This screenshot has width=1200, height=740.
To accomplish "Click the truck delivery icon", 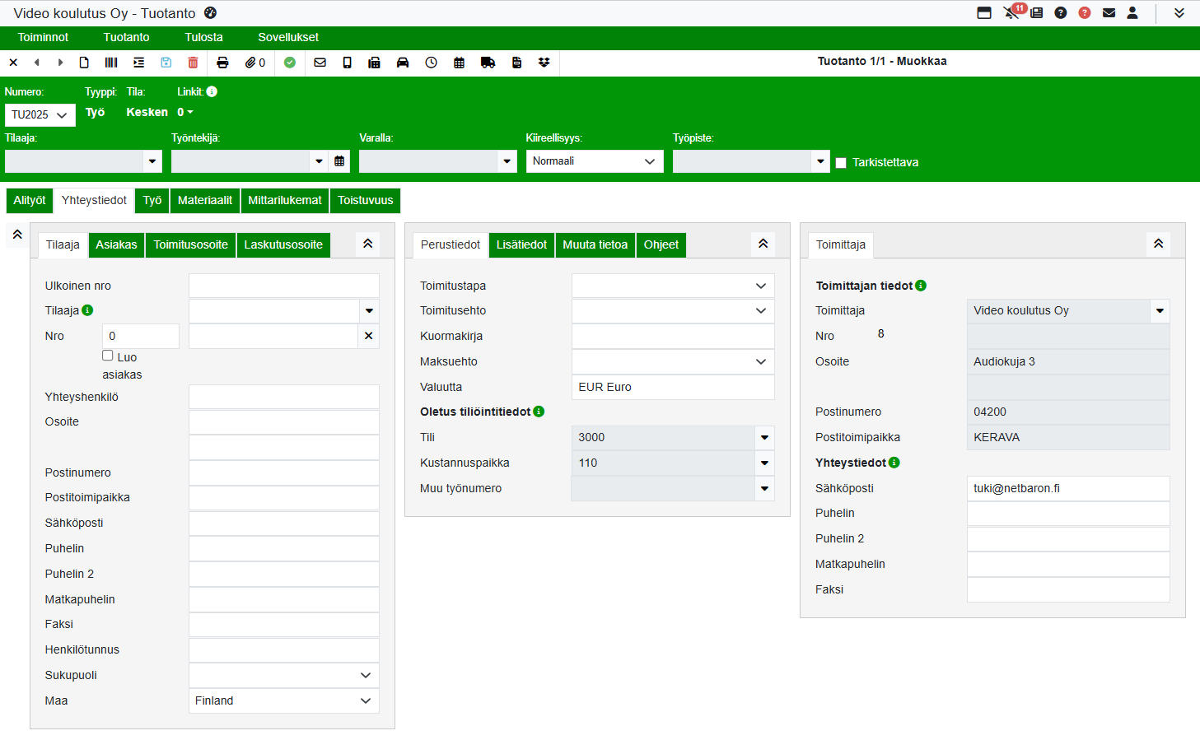I will click(x=488, y=63).
